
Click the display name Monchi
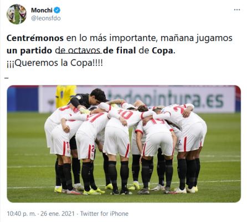pos(42,10)
